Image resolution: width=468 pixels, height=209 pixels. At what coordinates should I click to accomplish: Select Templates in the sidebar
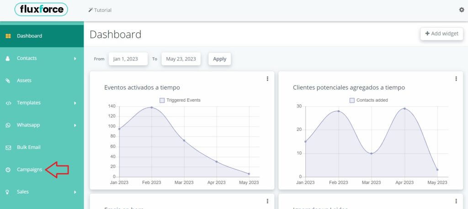tap(42, 103)
